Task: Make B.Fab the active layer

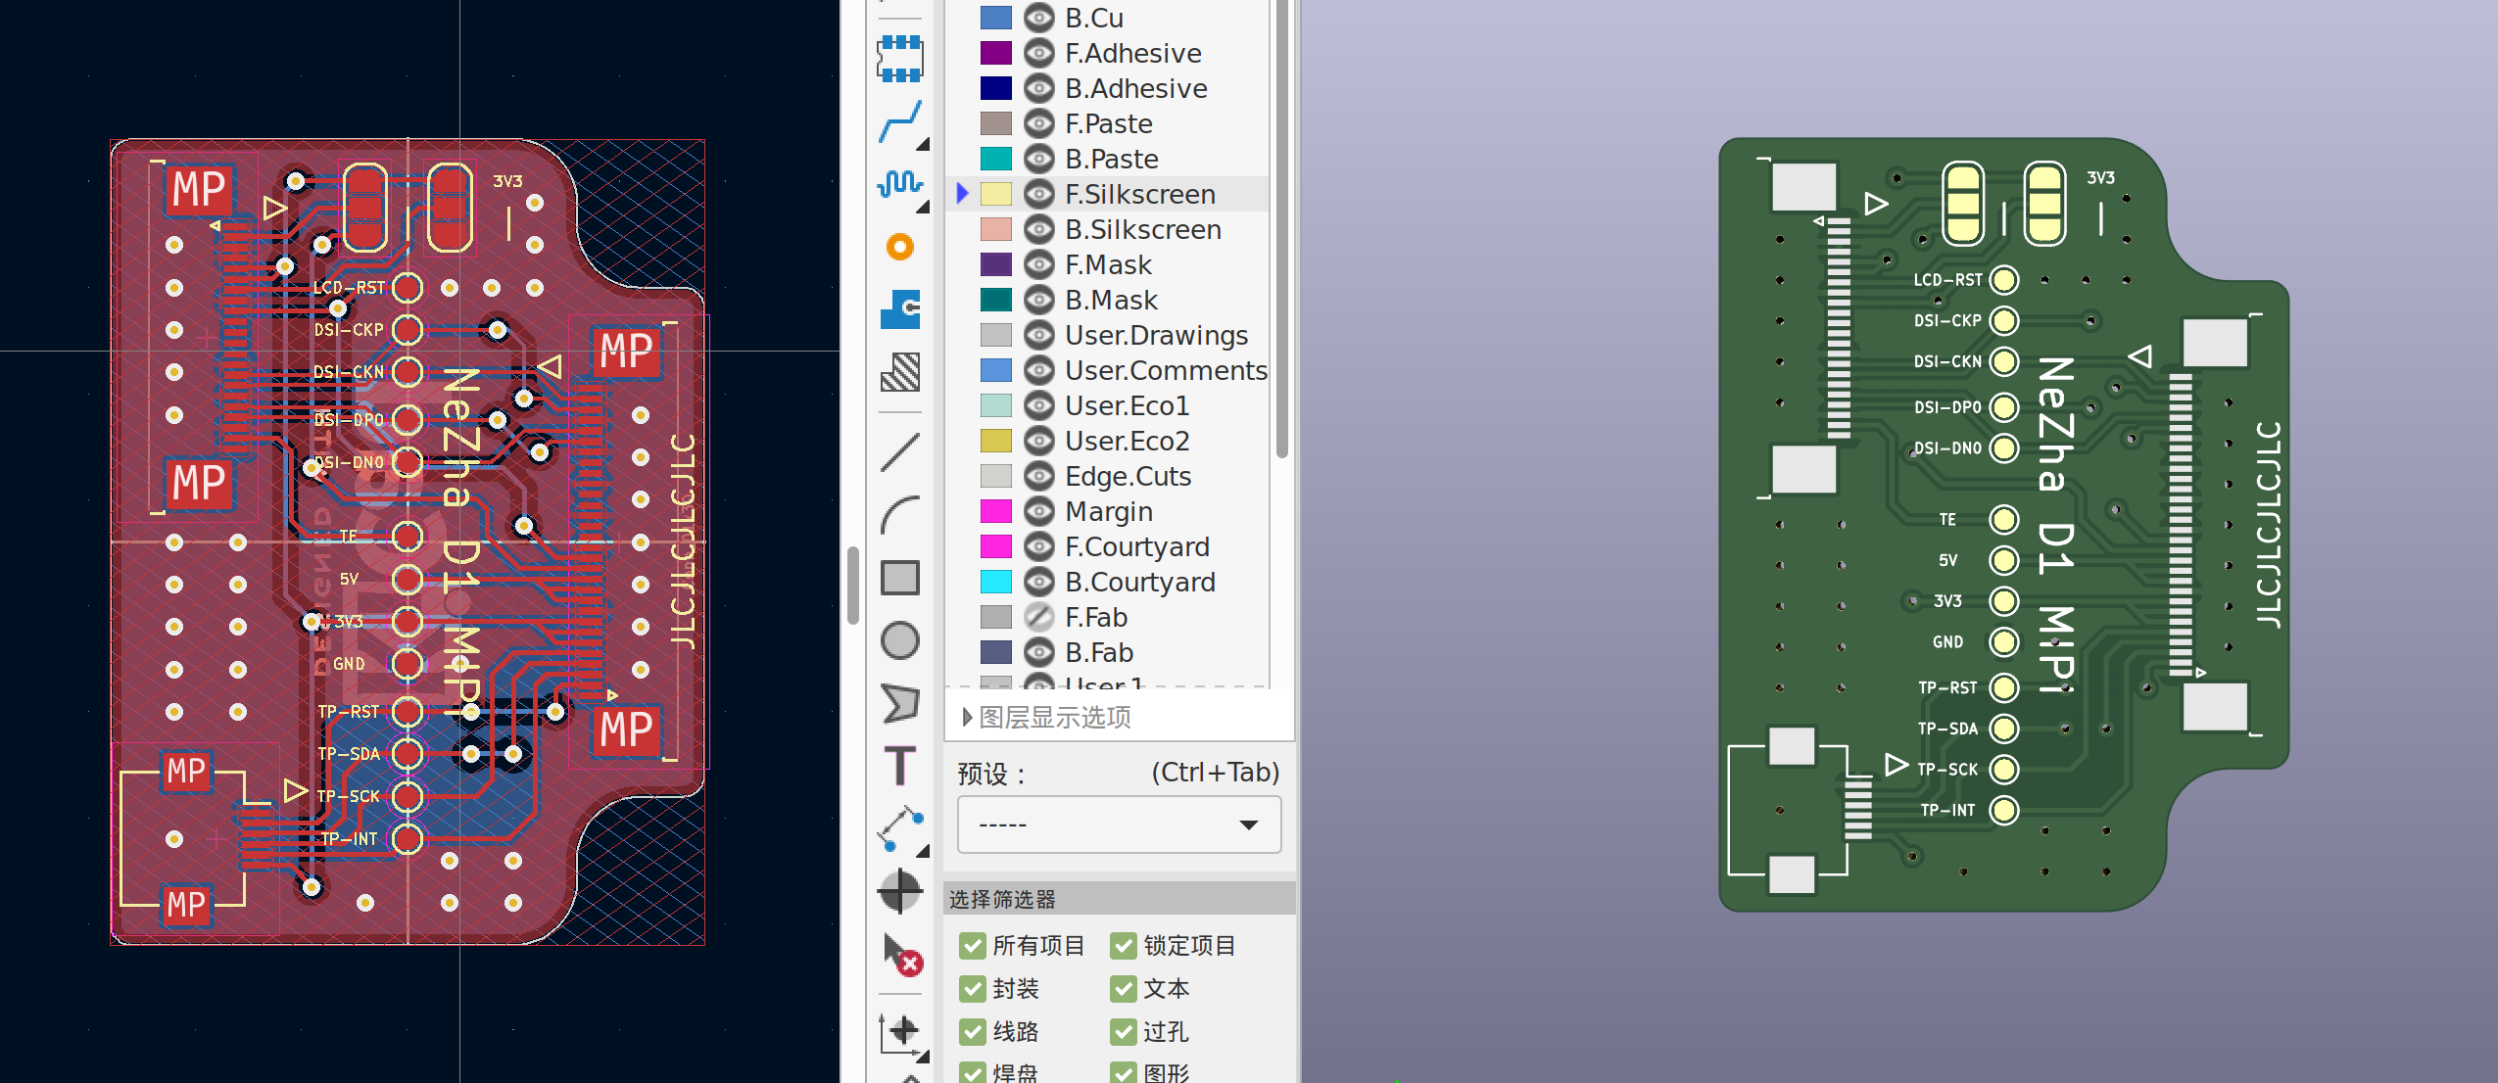Action: coord(1099,652)
